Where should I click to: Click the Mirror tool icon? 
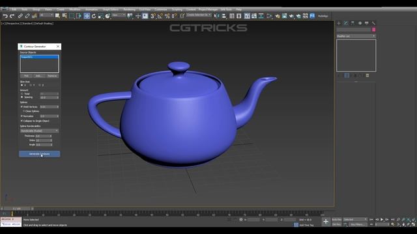click(x=217, y=16)
